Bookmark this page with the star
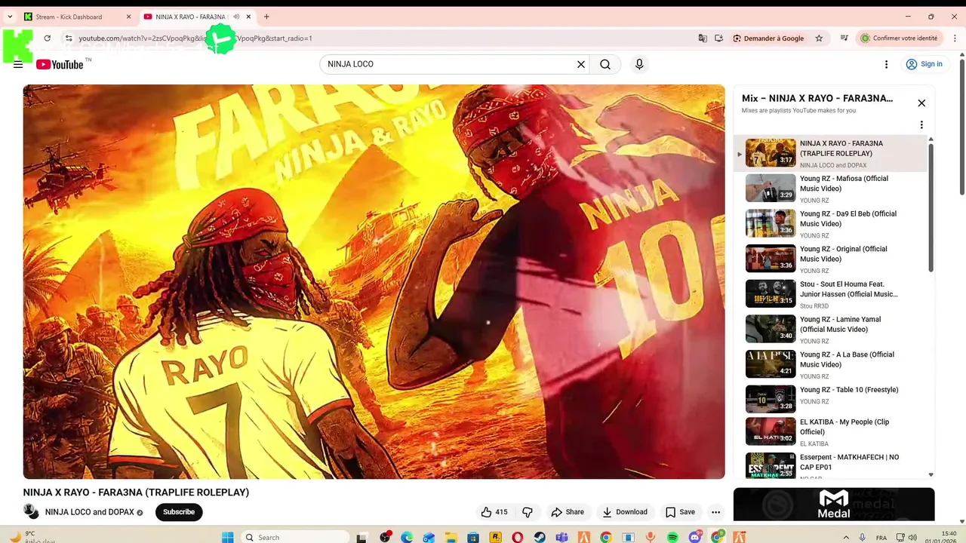The image size is (966, 543). click(819, 38)
